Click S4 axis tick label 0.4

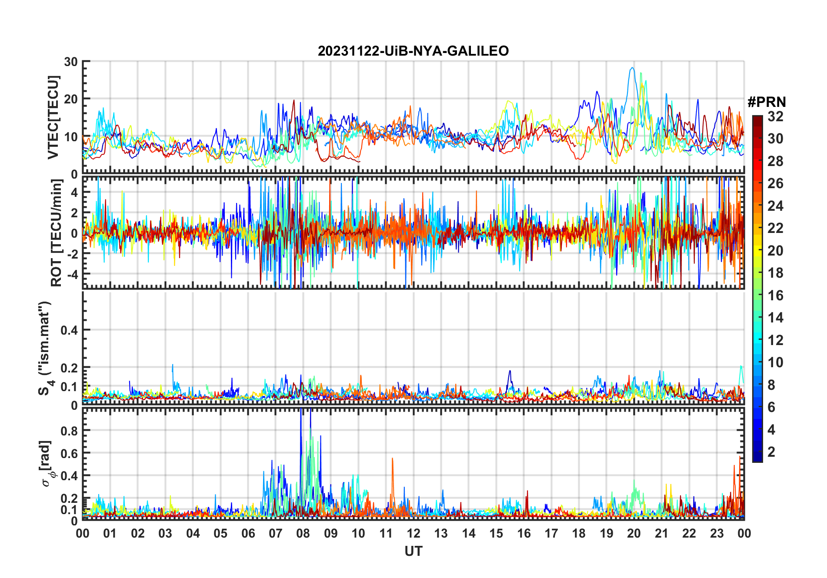point(69,330)
